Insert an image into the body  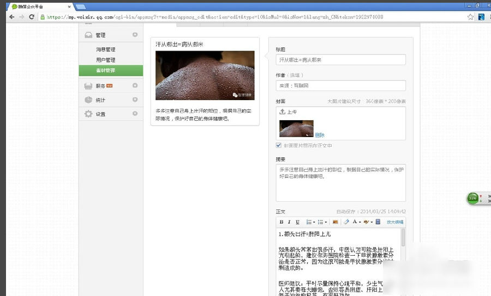[336, 222]
